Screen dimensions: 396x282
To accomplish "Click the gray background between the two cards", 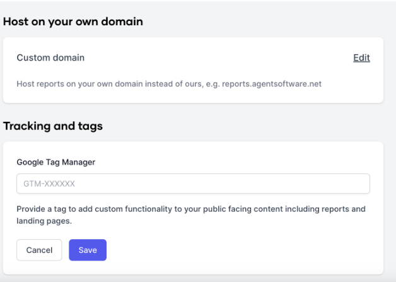I will 193,111.
